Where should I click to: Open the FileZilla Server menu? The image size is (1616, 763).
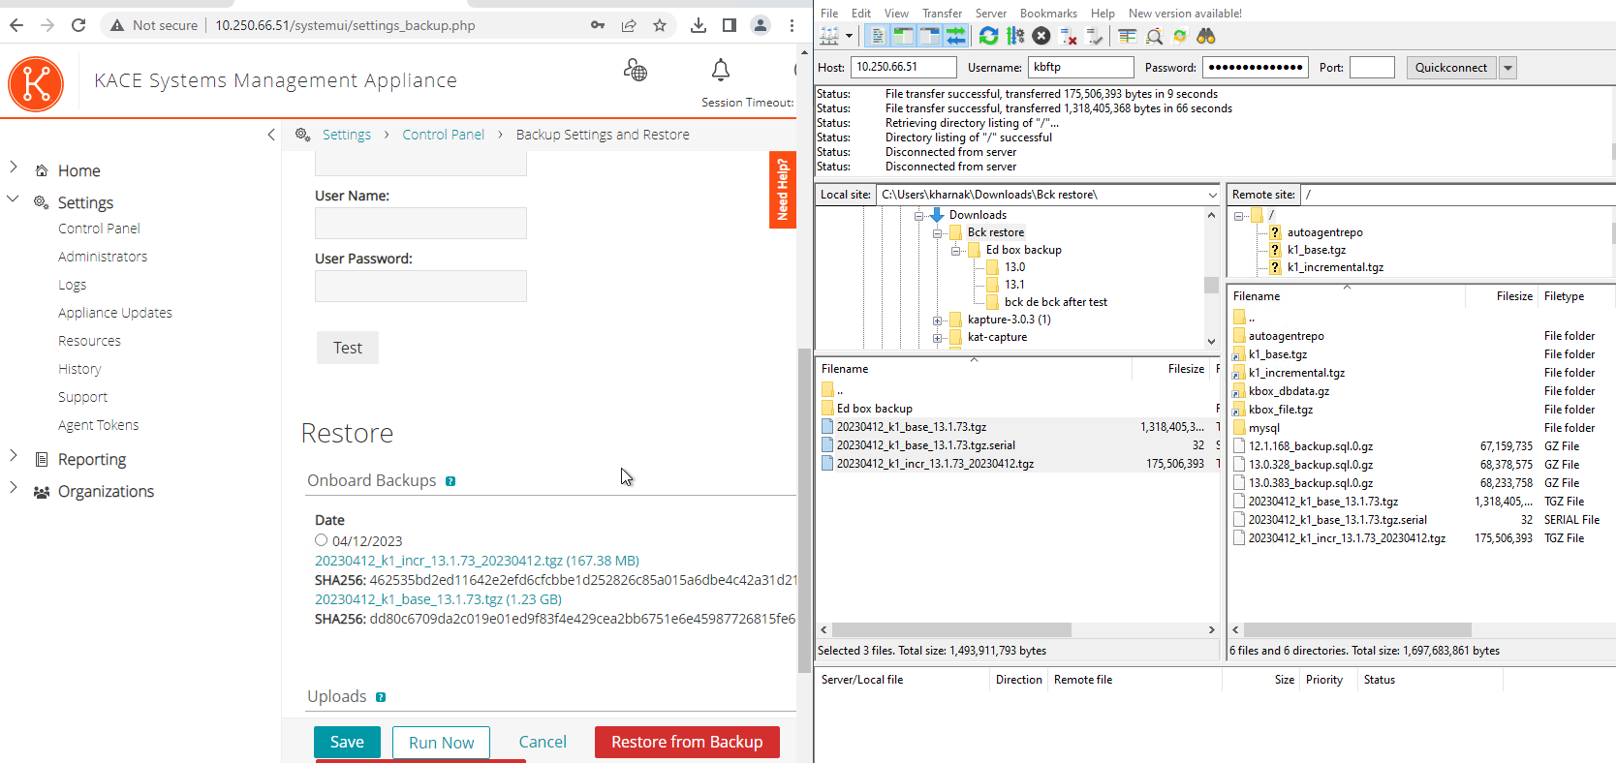pyautogui.click(x=991, y=14)
